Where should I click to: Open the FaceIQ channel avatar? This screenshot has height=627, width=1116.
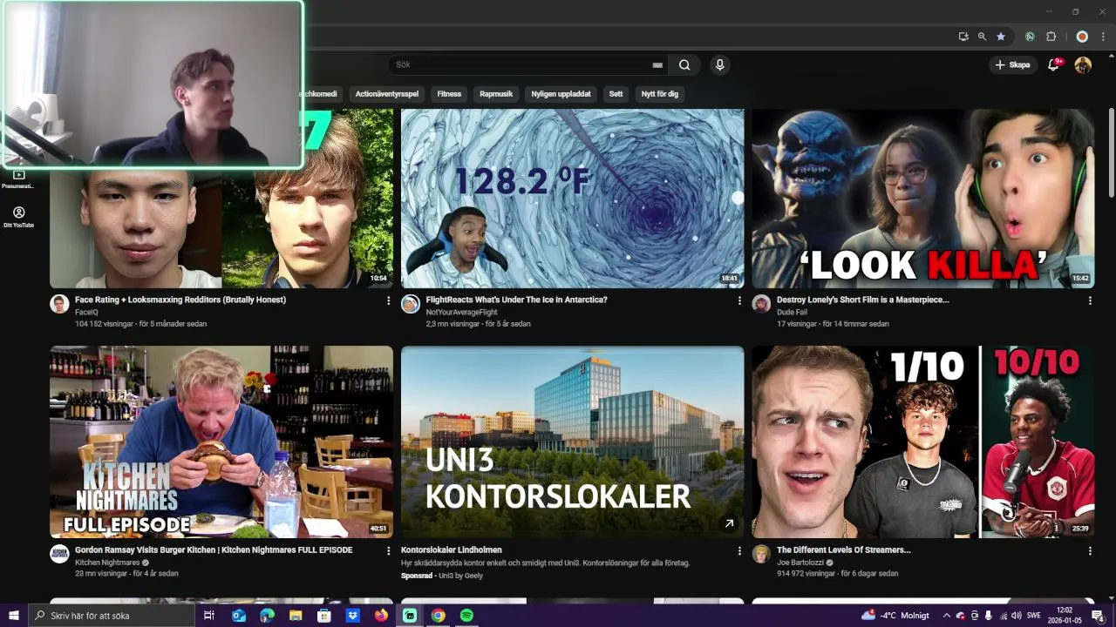(x=59, y=304)
